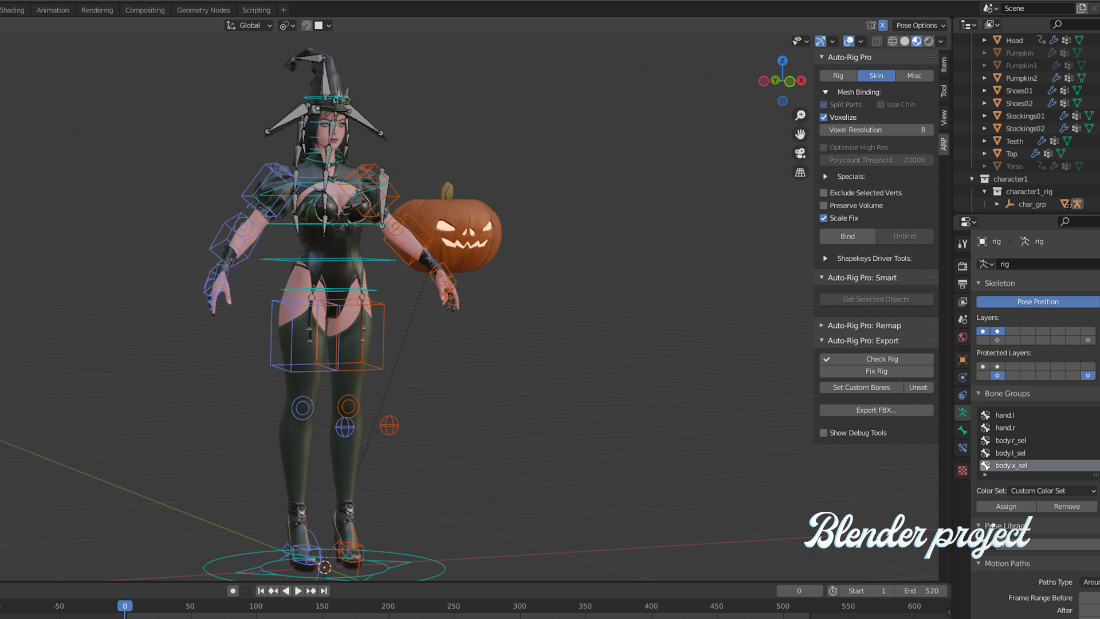Viewport: 1100px width, 619px height.
Task: Open the Armature object data properties icon
Action: pyautogui.click(x=962, y=413)
